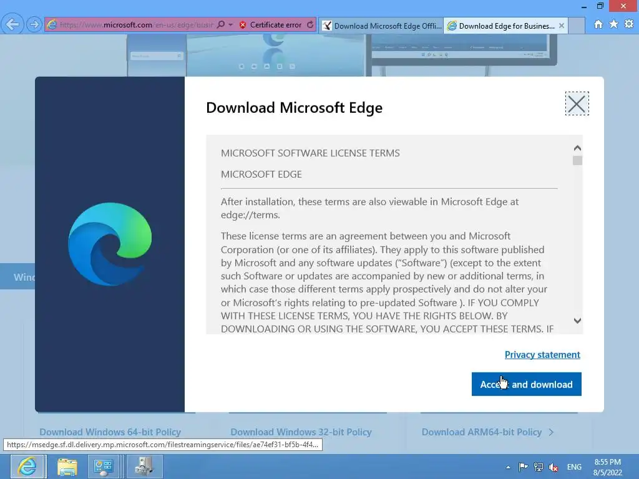Change the ENG input language
Viewport: 639px width, 479px height.
point(574,467)
